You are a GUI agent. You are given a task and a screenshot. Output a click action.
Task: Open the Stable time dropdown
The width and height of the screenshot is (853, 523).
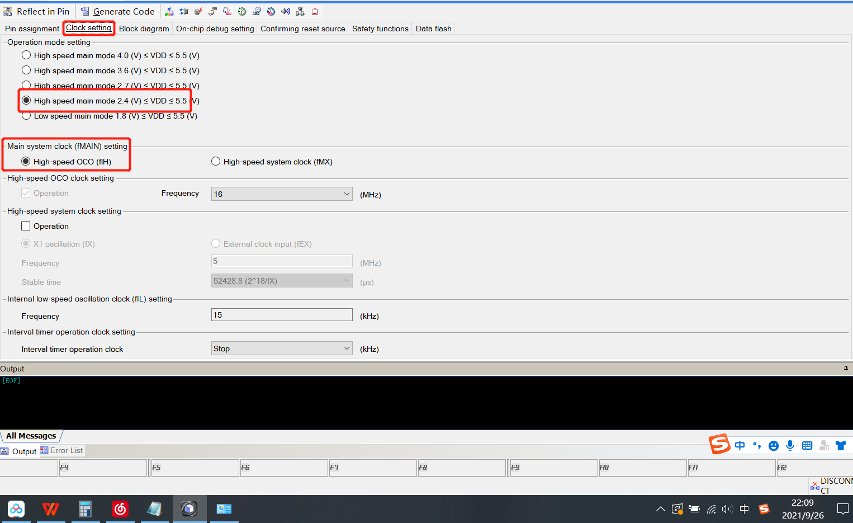click(x=282, y=281)
